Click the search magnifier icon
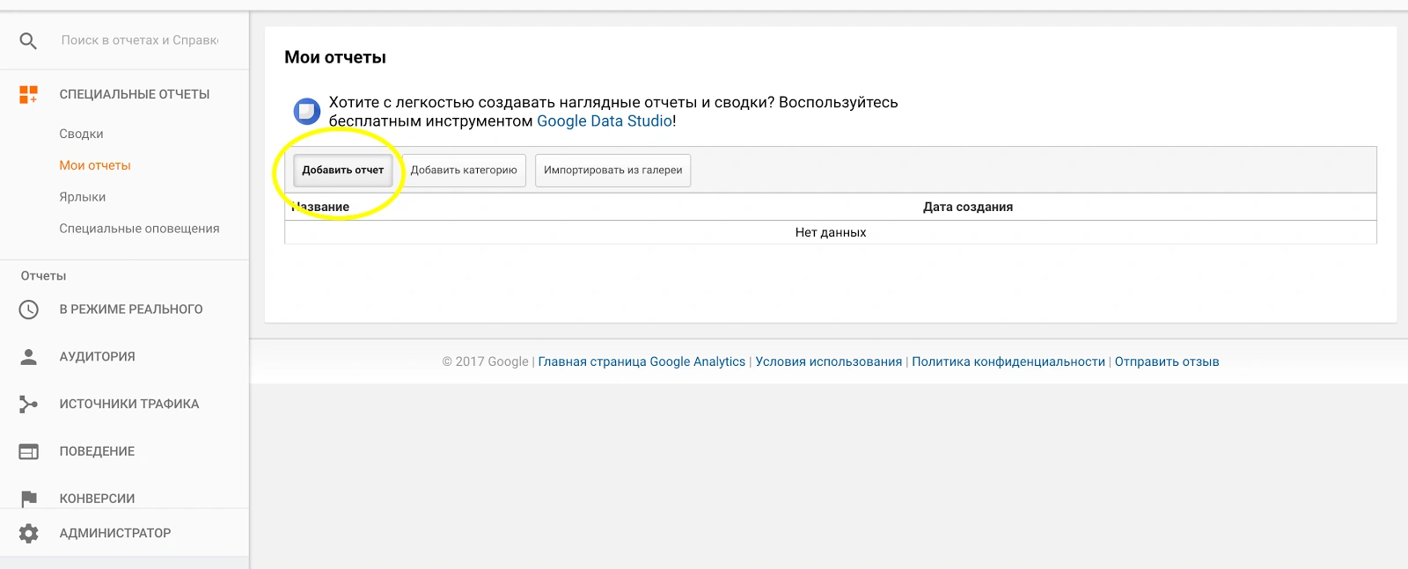This screenshot has width=1408, height=569. (28, 40)
